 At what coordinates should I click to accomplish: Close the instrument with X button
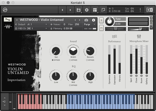click(151, 18)
